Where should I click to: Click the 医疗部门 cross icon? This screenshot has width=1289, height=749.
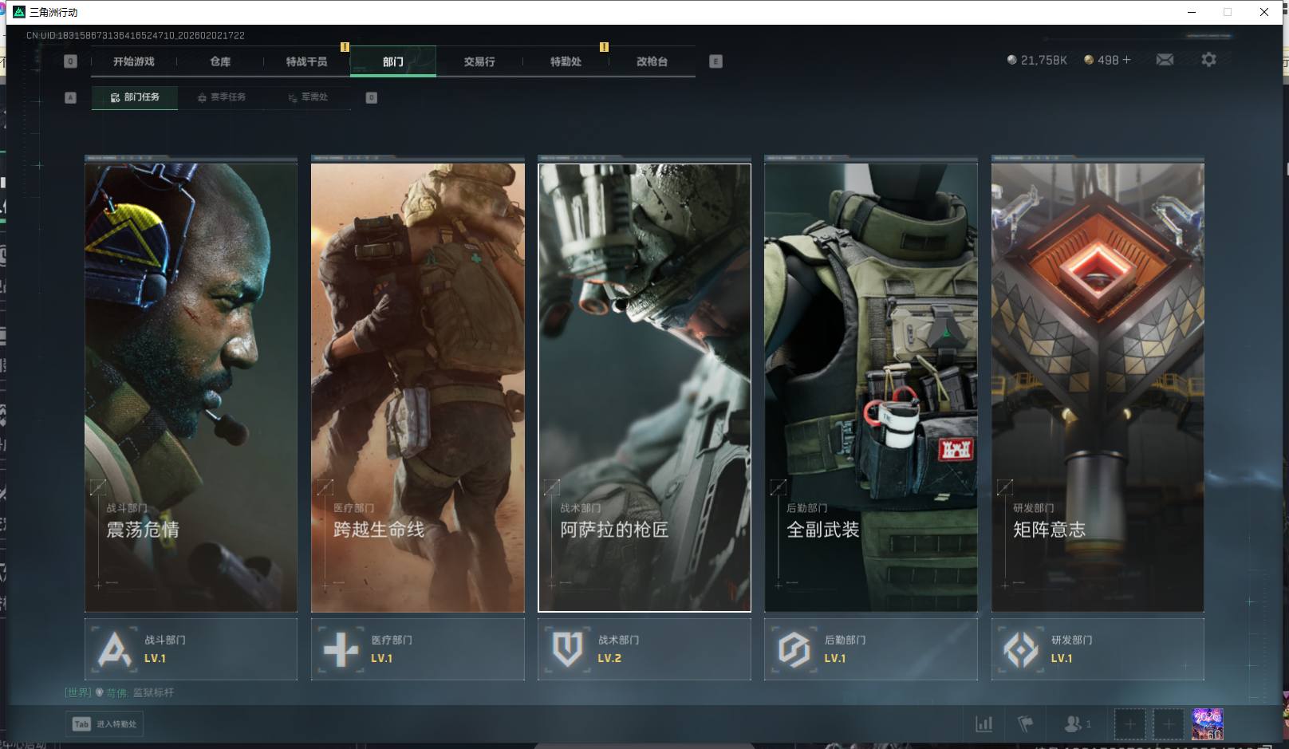coord(341,649)
